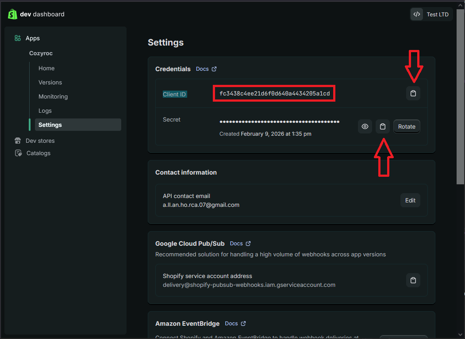Copy the Shopify service account address
This screenshot has height=339, width=465.
413,280
